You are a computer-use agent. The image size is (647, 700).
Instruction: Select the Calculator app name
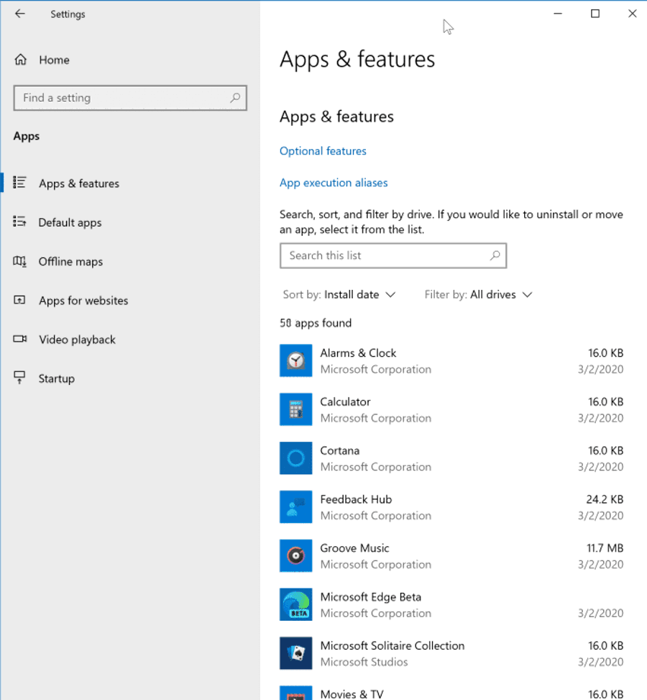tap(345, 401)
